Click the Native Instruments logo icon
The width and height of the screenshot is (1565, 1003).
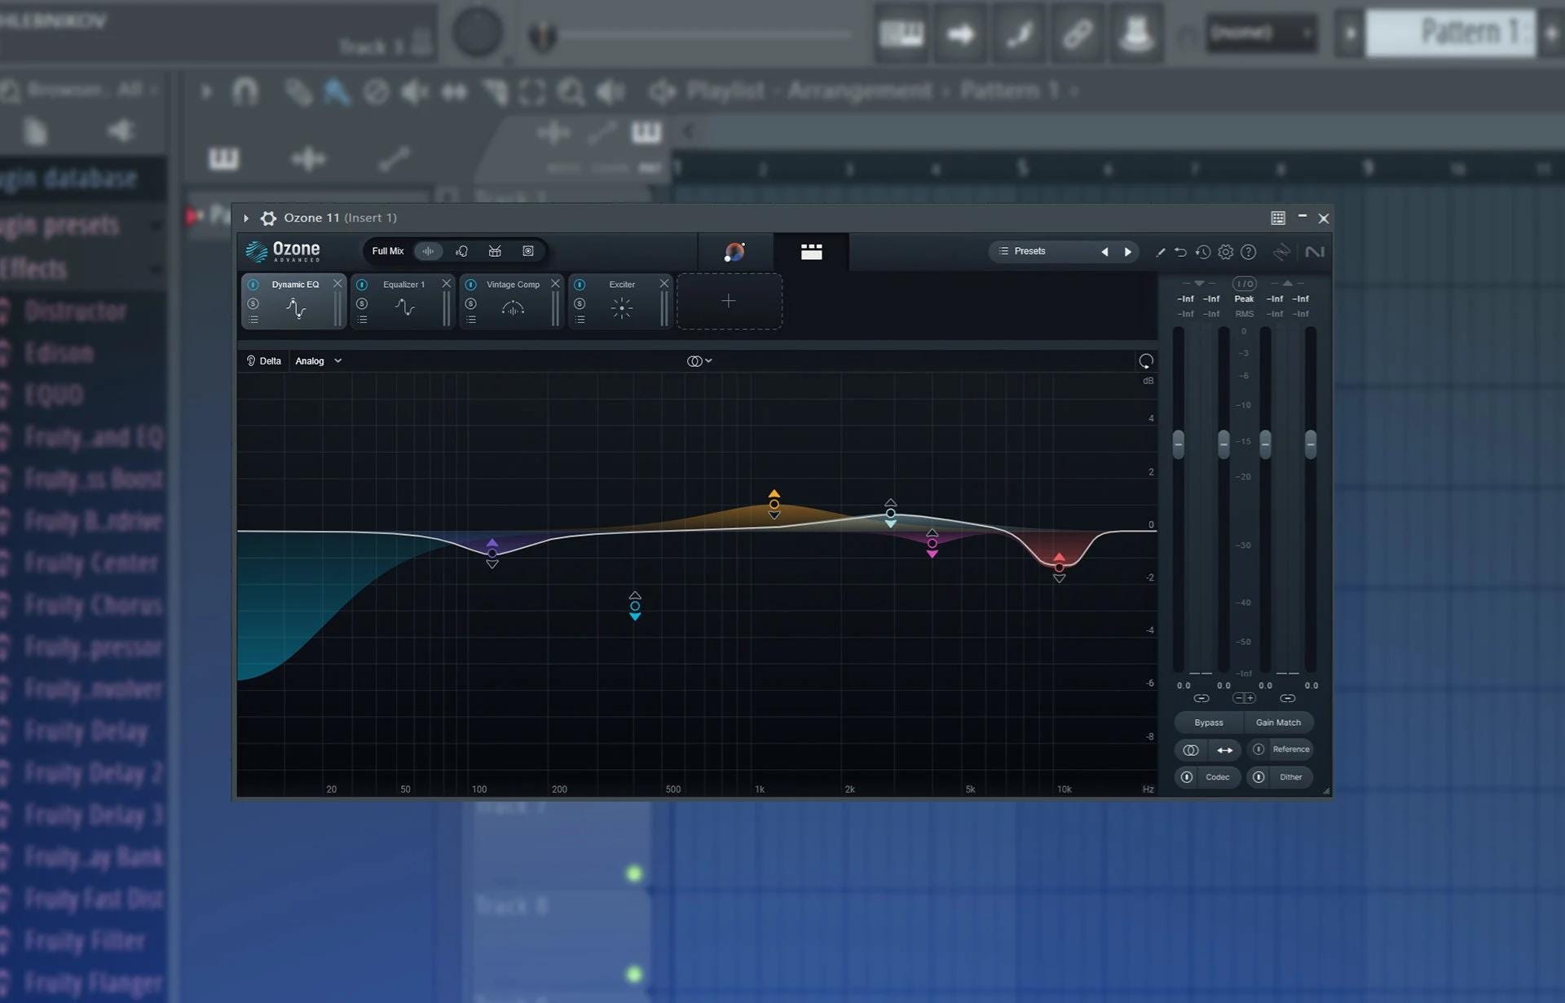1315,252
